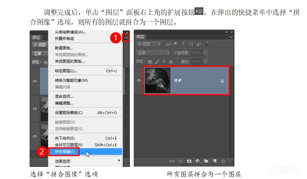Open 类型 filter dropdown in right panel
The height and width of the screenshot is (179, 307).
tap(149, 44)
